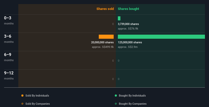The image size is (209, 107).
Task: Click the striped Bought By Companies legend icon
Action: pyautogui.click(x=116, y=104)
